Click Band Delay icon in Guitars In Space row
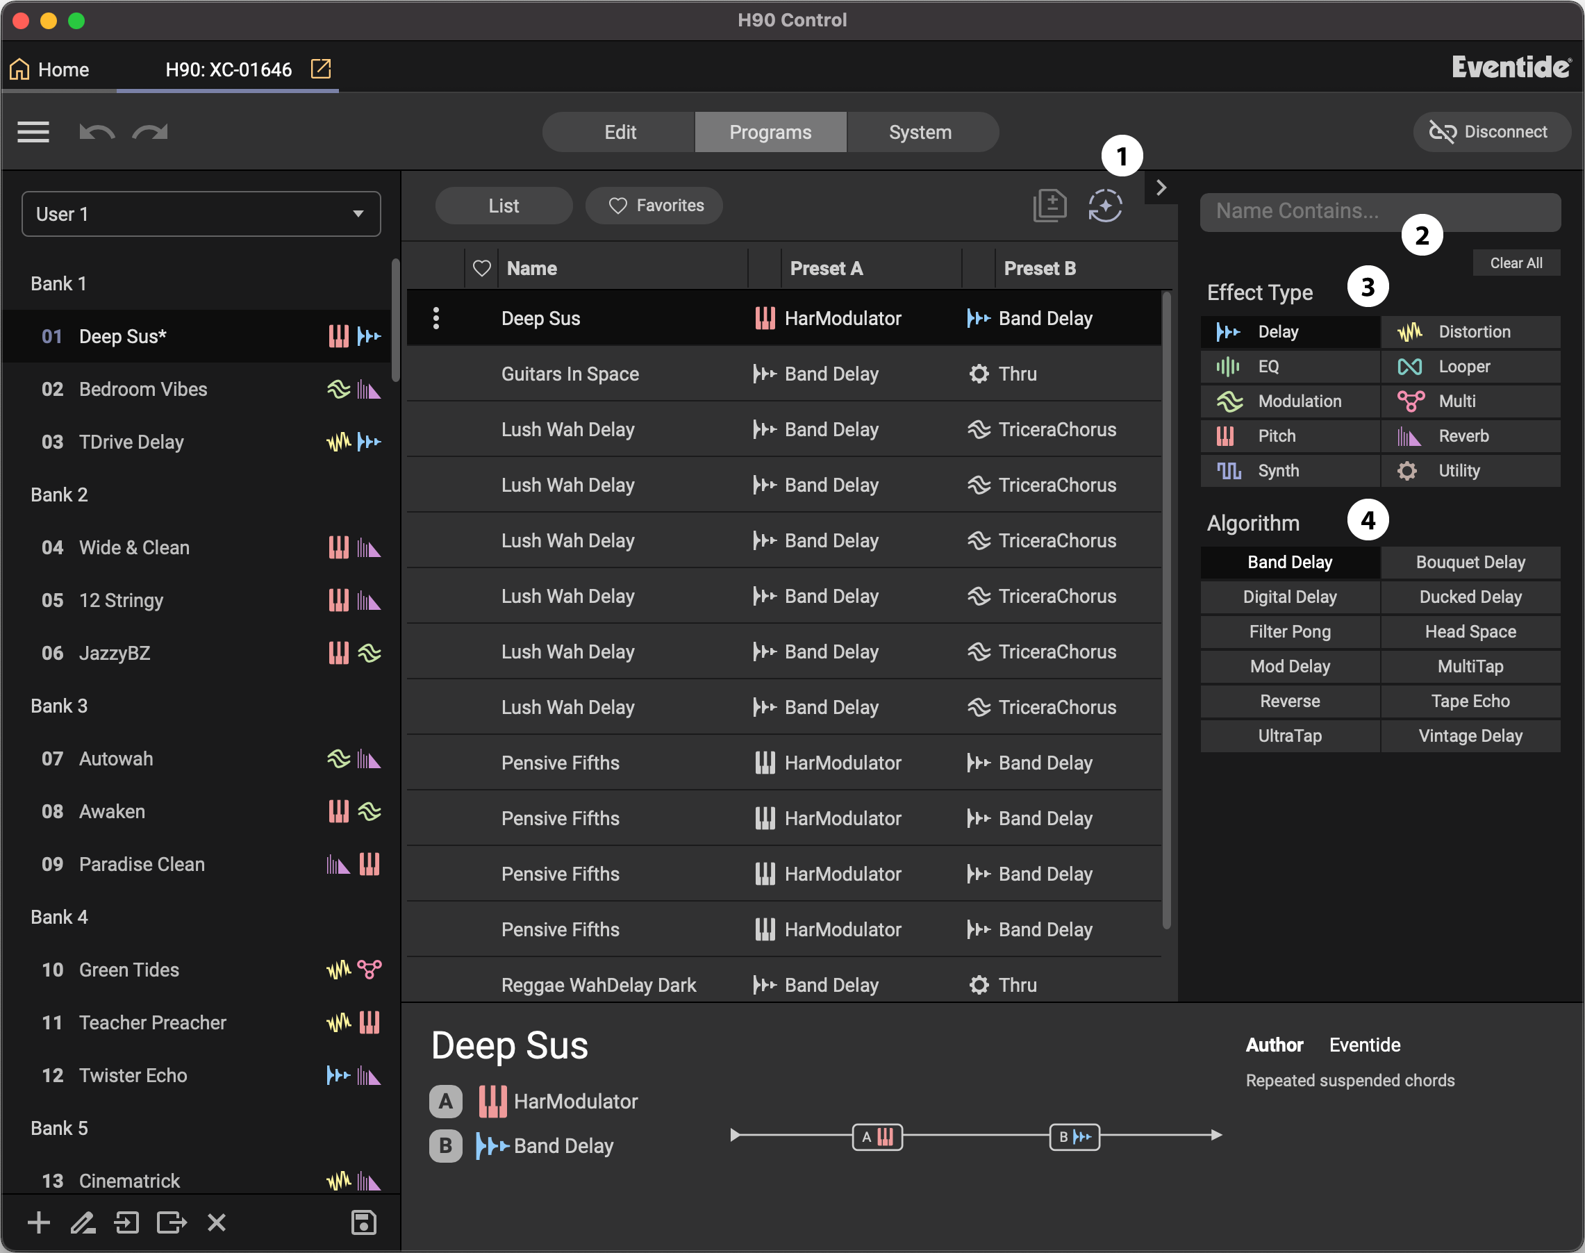The image size is (1585, 1253). (764, 374)
